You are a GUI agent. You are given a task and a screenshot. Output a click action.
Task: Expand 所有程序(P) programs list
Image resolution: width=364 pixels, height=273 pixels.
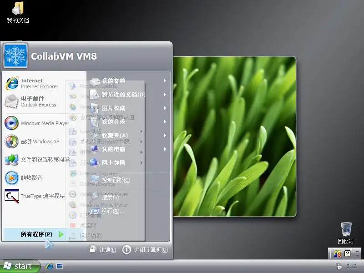(x=37, y=234)
